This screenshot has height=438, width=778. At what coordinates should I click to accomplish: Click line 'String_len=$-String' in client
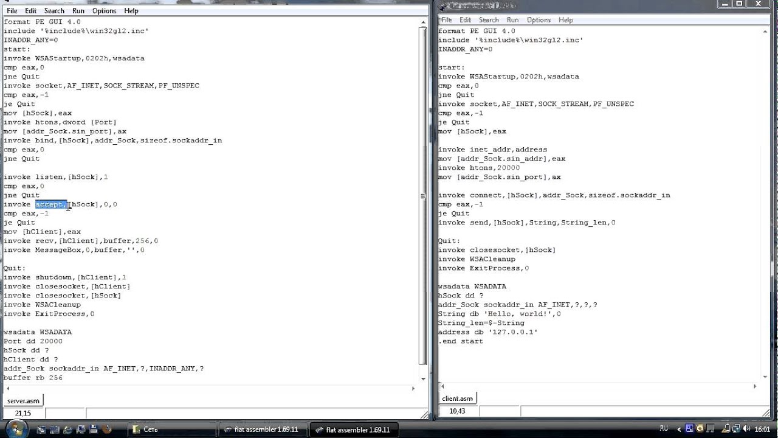(x=481, y=323)
